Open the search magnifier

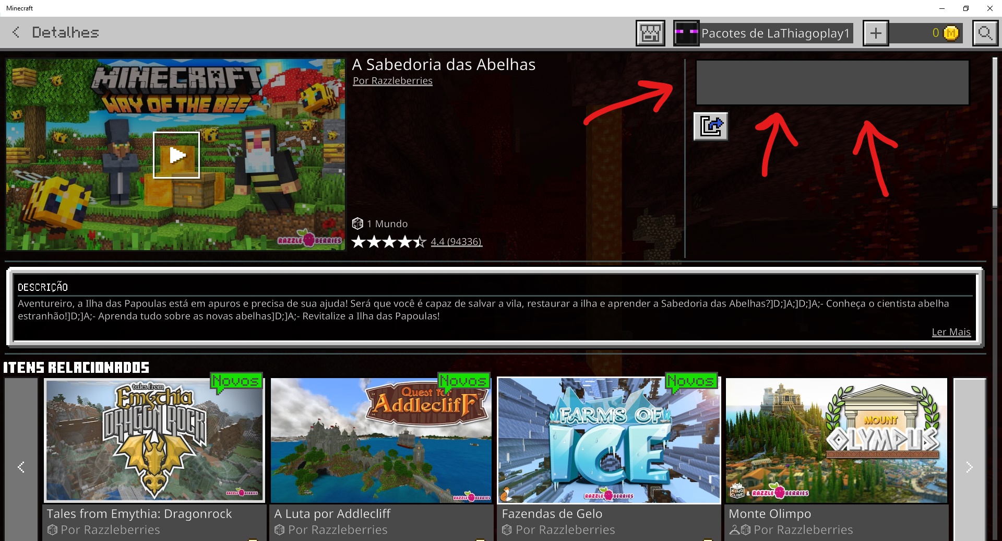[x=985, y=33]
